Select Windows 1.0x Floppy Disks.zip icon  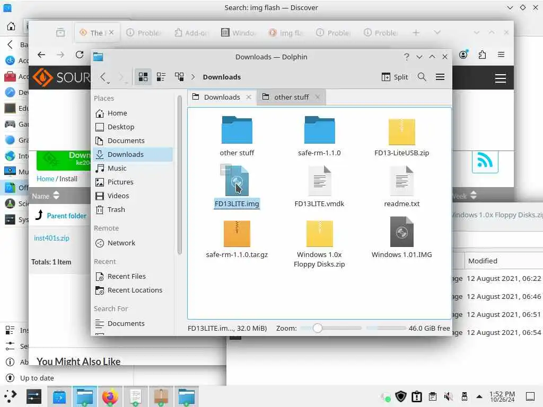pyautogui.click(x=319, y=233)
